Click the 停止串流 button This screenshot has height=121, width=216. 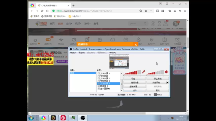(x=158, y=79)
